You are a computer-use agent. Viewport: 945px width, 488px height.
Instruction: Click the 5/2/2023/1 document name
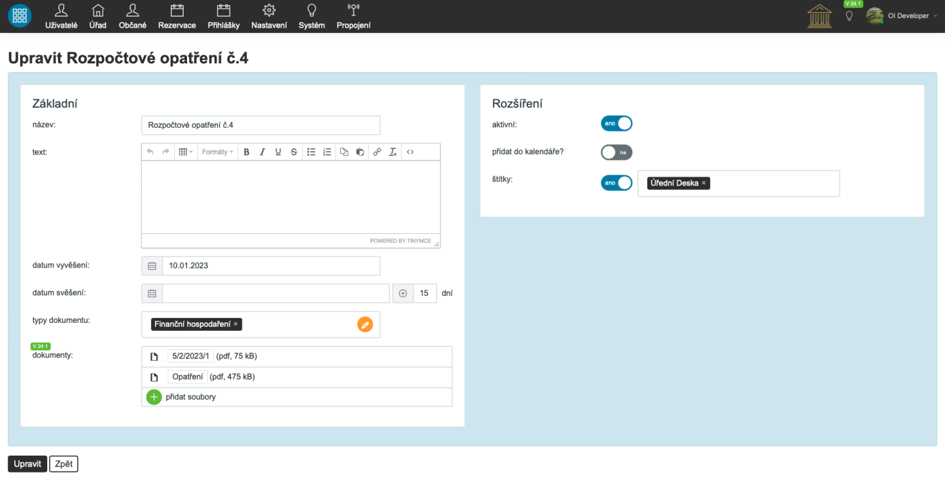pos(191,356)
